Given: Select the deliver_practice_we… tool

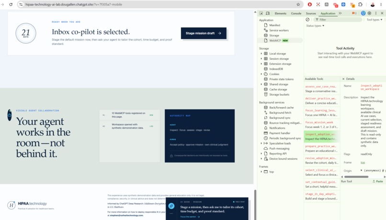Looking at the screenshot, I should [321, 101].
